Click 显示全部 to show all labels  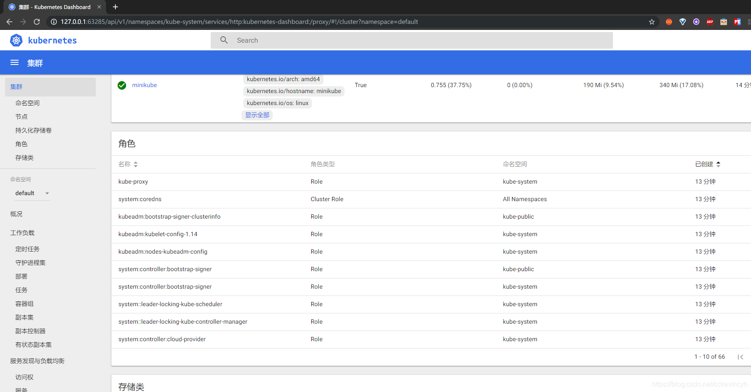257,115
